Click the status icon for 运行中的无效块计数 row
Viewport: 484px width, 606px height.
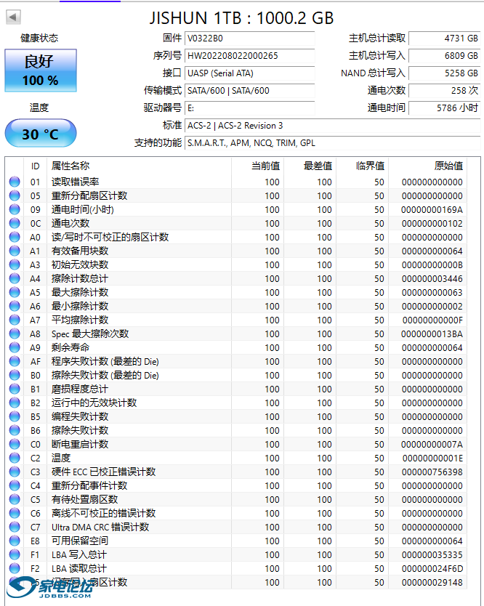(15, 403)
